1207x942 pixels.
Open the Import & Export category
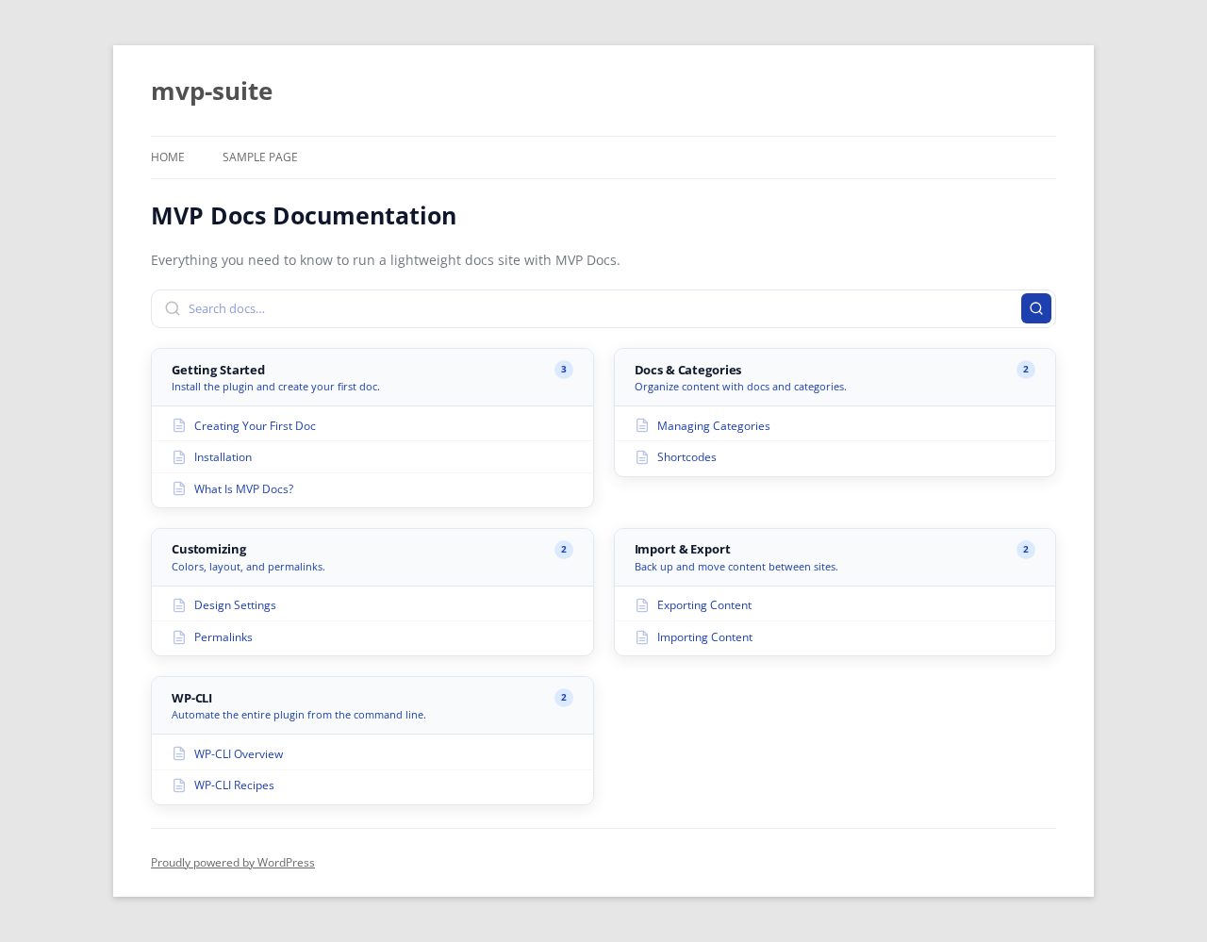tap(683, 549)
